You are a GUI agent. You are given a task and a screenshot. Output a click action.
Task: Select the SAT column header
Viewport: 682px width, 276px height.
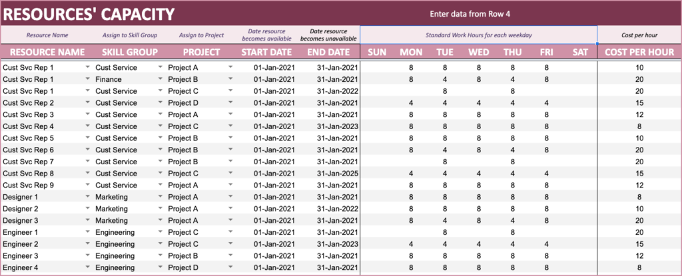580,52
